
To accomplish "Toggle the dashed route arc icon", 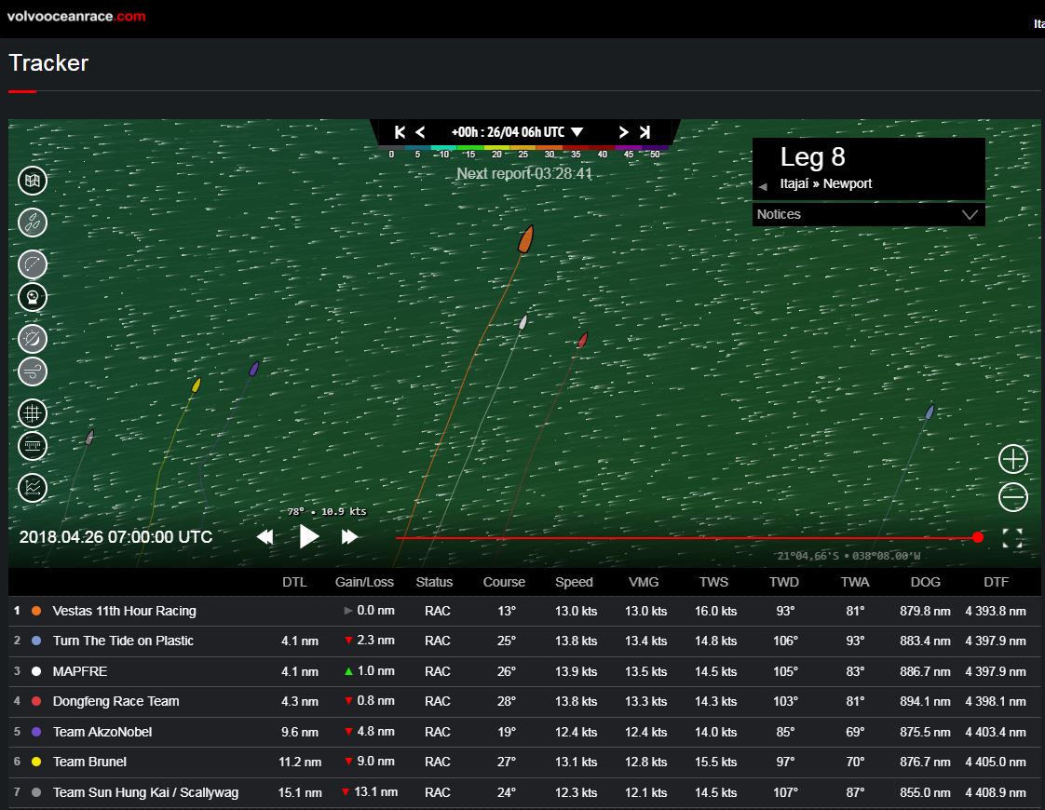I will 32,264.
